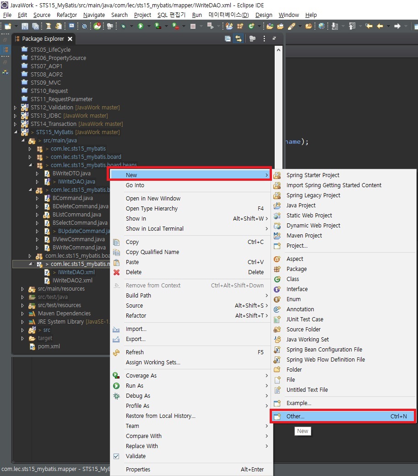
Task: Click the Paste clipboard icon
Action: click(x=116, y=262)
